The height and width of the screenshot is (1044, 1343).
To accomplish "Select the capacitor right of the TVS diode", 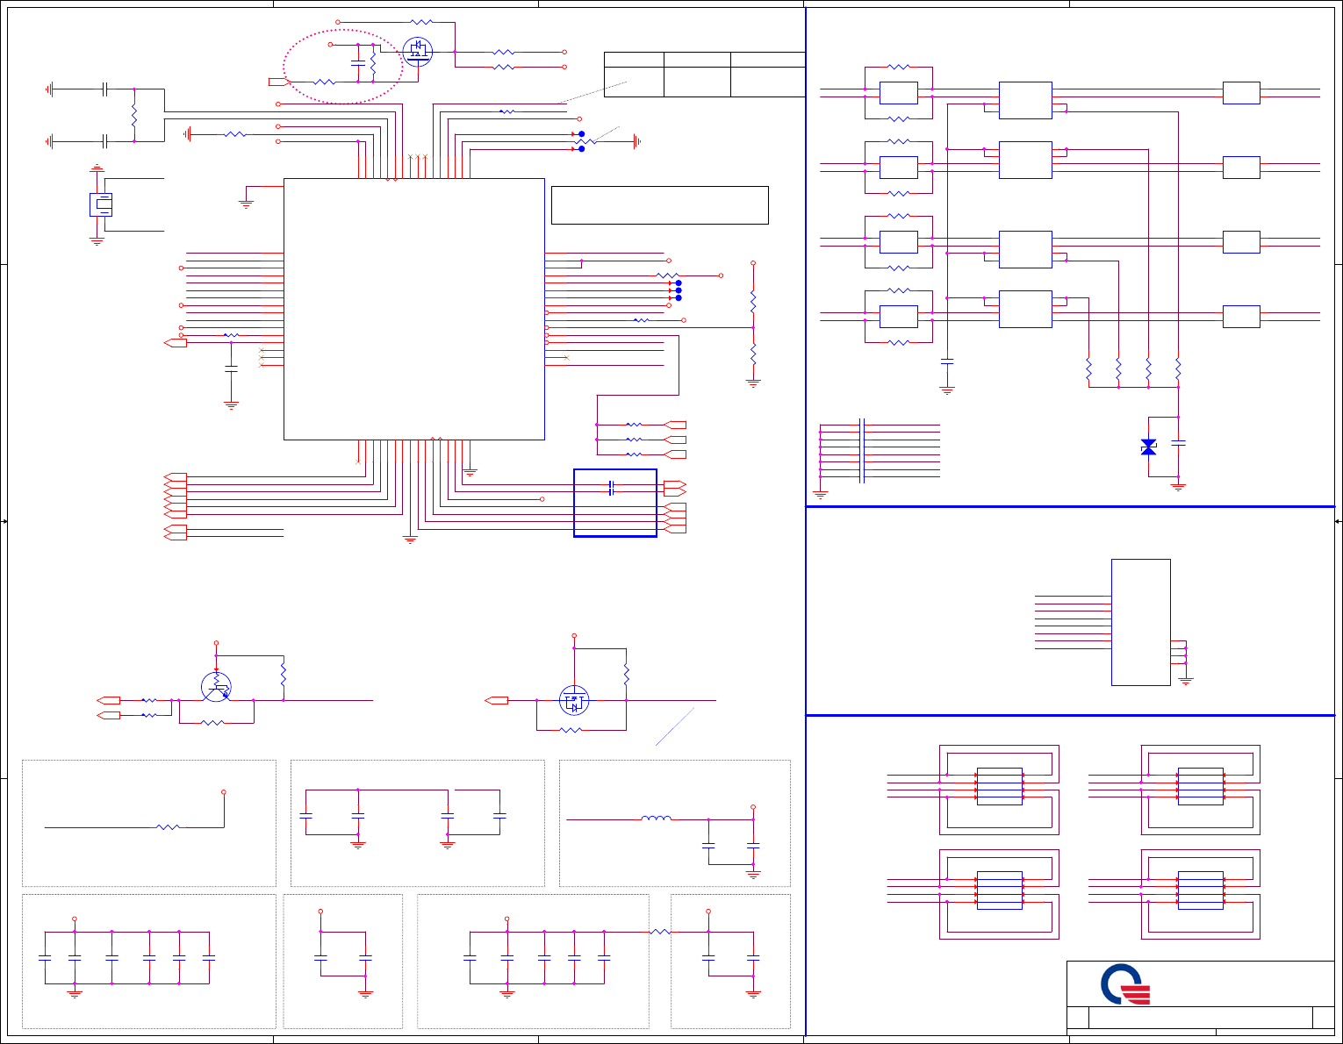I will 1178,443.
